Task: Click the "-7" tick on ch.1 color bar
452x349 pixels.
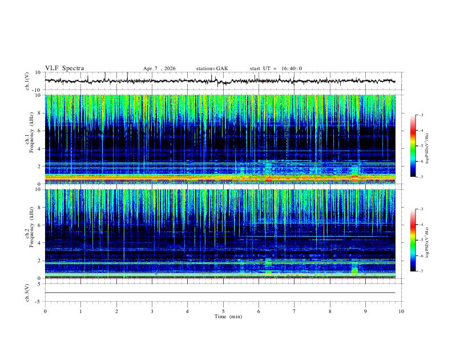Action: tap(421, 177)
